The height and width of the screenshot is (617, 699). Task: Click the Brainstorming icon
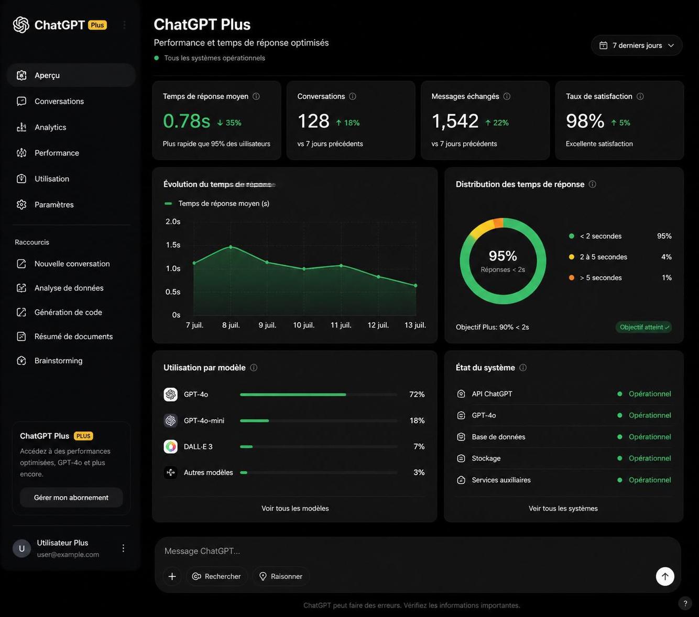21,361
